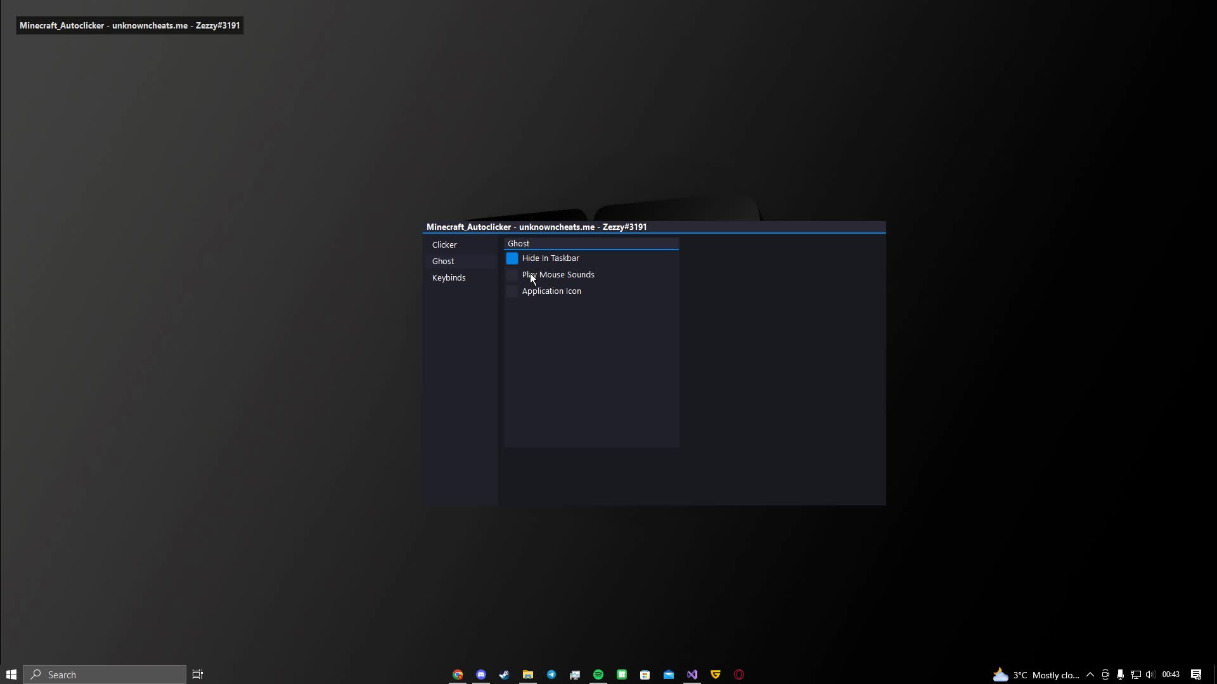Open the Windows Start menu

click(x=11, y=674)
